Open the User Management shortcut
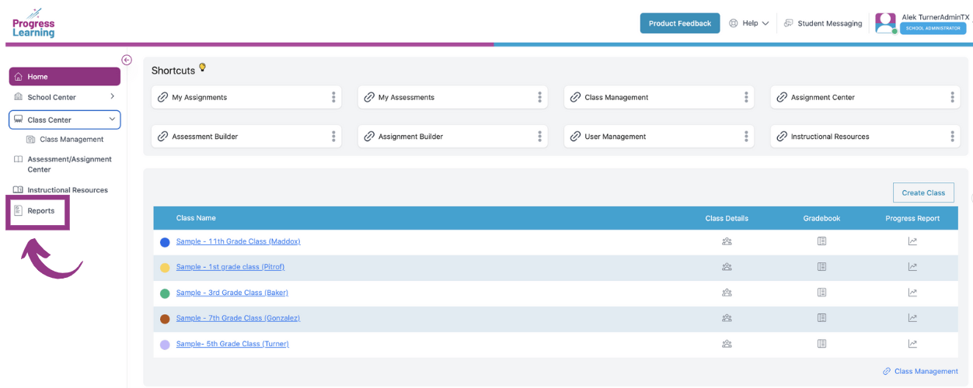 [660, 136]
